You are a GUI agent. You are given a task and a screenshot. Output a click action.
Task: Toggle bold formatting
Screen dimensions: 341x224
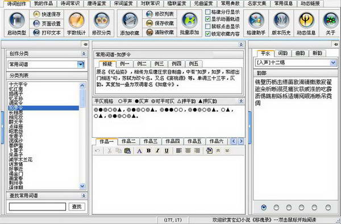148,151
